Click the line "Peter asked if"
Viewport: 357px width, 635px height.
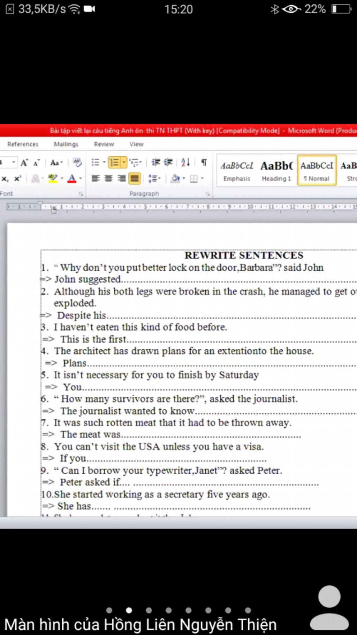(90, 482)
